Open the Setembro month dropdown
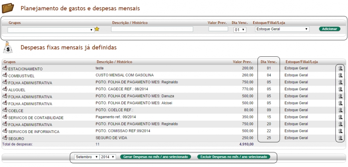The image size is (348, 167). [x=86, y=157]
